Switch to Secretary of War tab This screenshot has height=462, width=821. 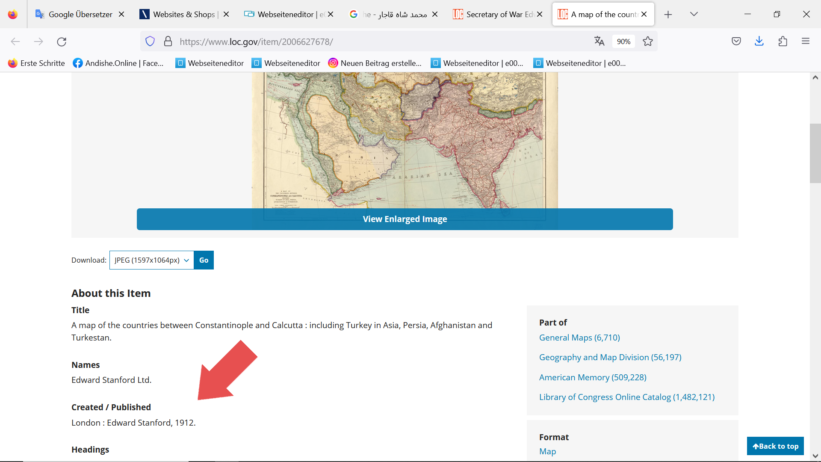tap(496, 14)
